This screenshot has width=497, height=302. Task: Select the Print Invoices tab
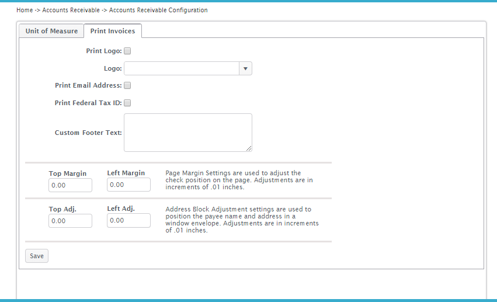click(x=113, y=31)
